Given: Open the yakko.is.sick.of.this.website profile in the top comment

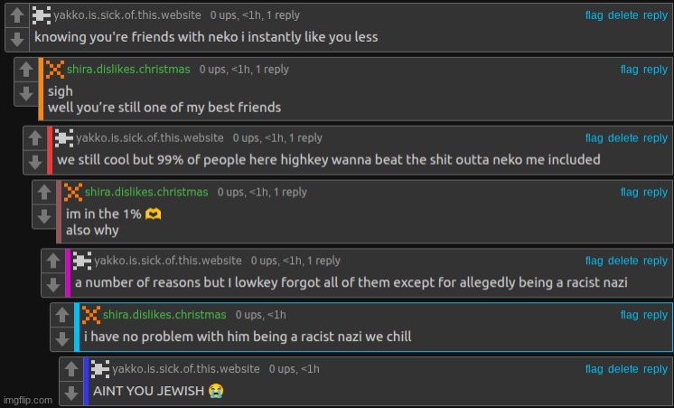Looking at the screenshot, I should coord(127,15).
